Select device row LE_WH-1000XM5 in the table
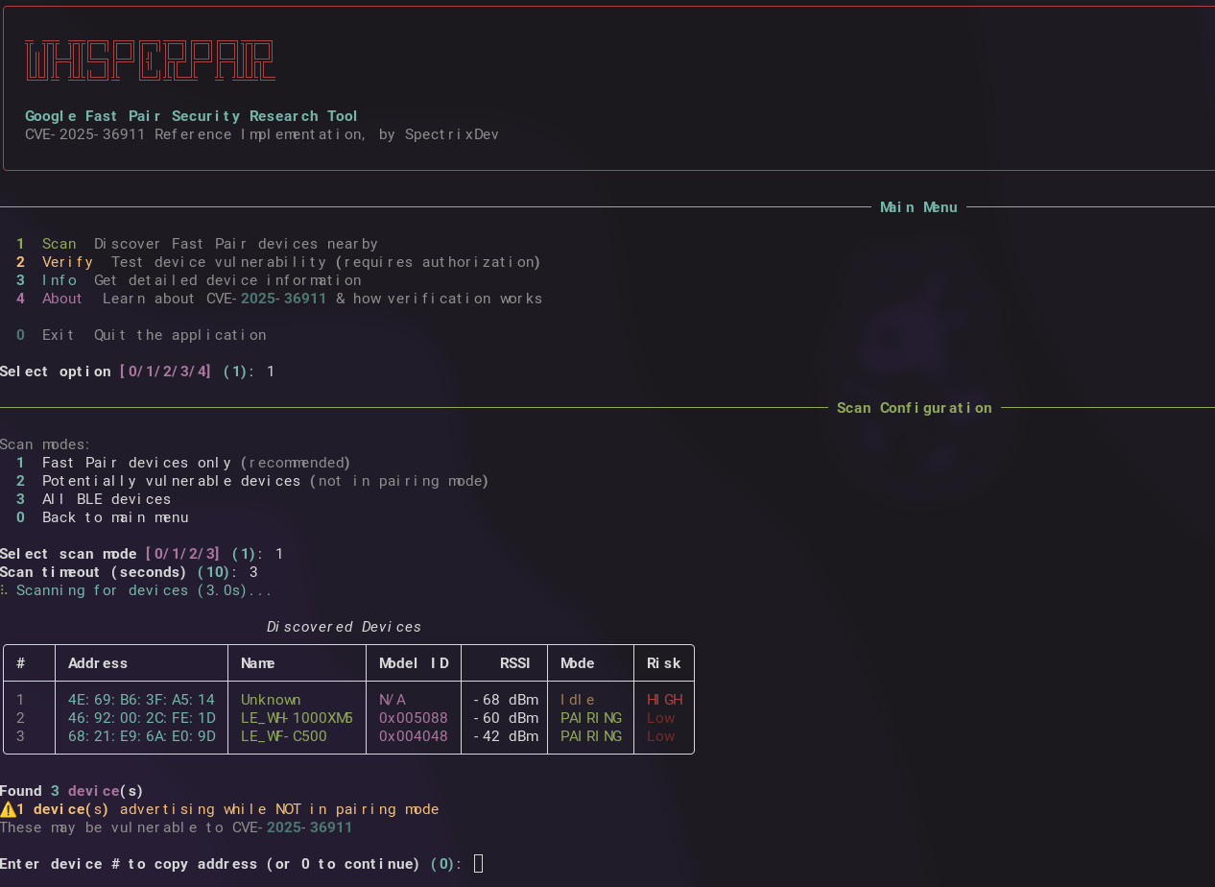Image resolution: width=1215 pixels, height=887 pixels. [297, 717]
